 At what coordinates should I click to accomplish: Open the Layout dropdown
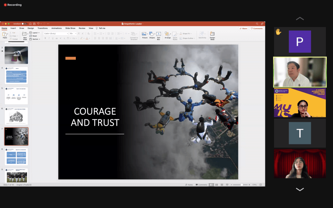tap(34, 33)
